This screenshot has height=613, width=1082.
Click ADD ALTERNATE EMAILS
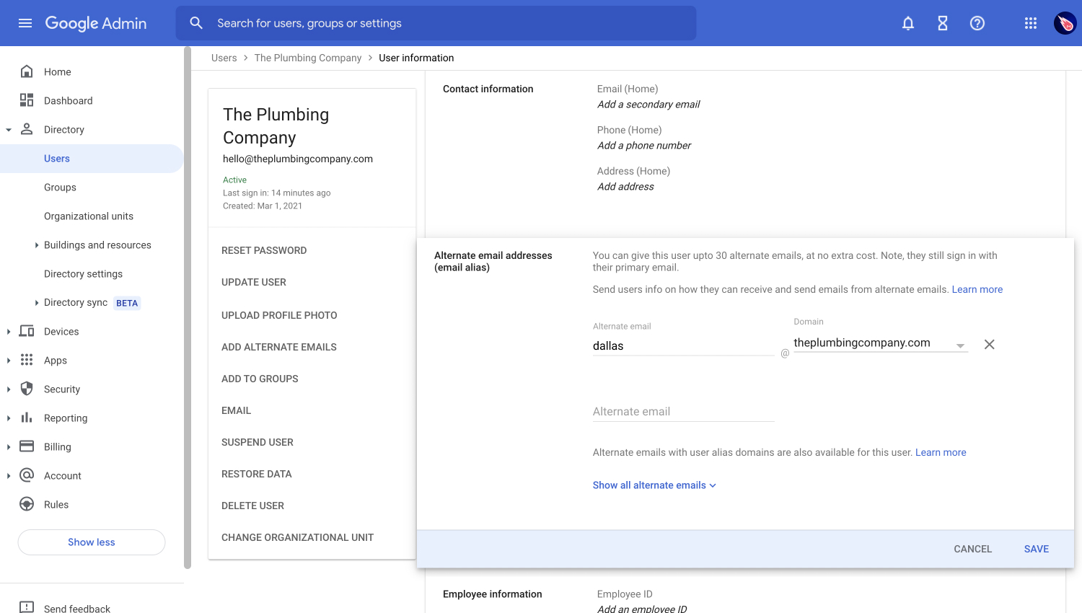[279, 347]
